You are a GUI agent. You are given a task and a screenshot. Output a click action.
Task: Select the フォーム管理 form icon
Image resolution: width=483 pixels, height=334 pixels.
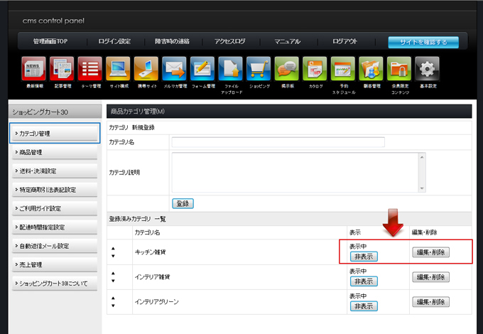[202, 70]
